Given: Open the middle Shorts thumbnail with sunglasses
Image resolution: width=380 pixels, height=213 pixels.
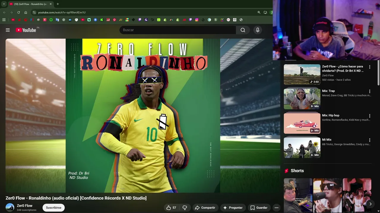Looking at the screenshot, I should [327, 195].
